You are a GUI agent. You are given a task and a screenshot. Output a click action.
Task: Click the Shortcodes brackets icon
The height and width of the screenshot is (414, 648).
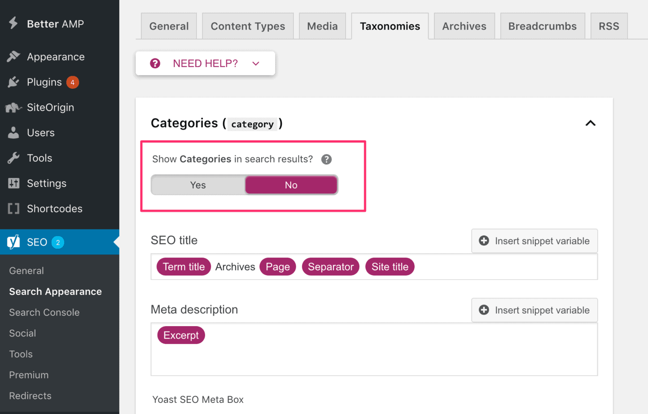coord(13,208)
